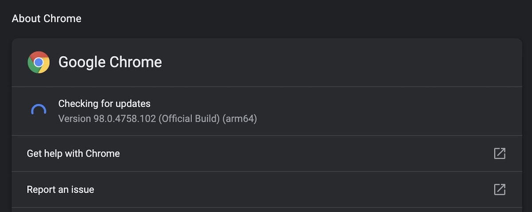
Task: Open external link icon for Chrome help
Action: (x=500, y=153)
